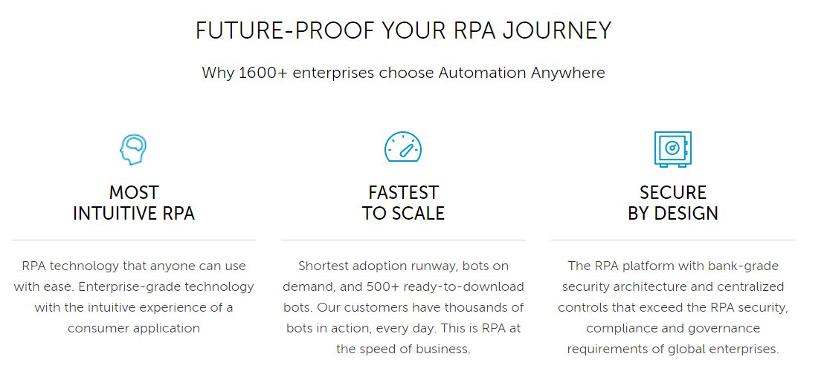Viewport: 827px width, 374px height.
Task: Open the SECURE BY DESIGN heading
Action: (673, 203)
